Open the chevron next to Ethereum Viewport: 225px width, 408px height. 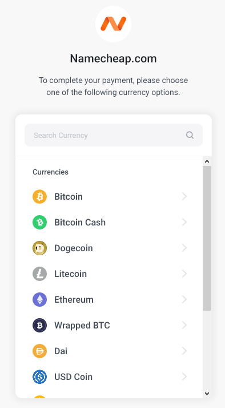pos(184,299)
